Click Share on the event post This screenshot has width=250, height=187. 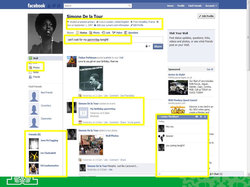pyautogui.click(x=123, y=122)
